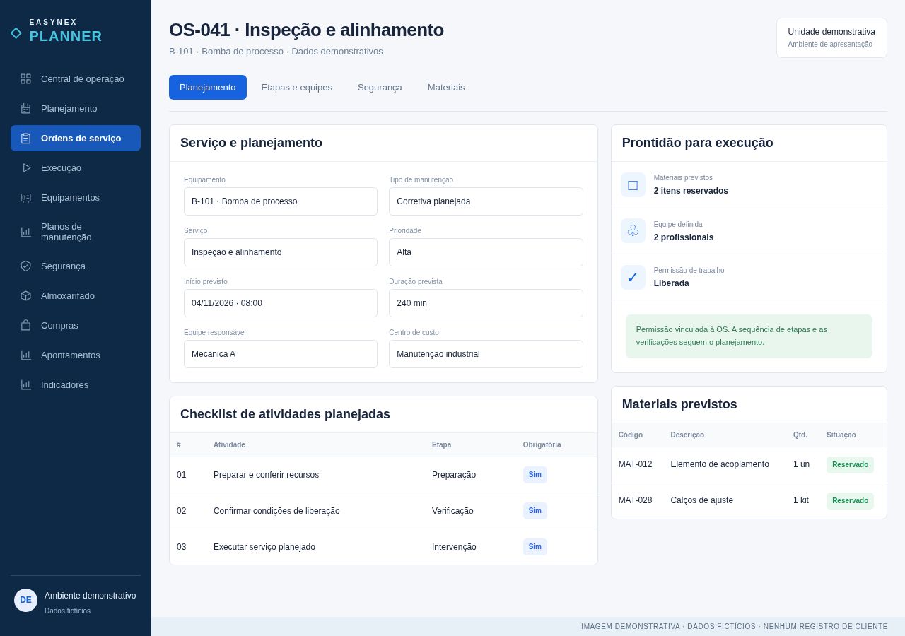Open the Equipamentos icon in sidebar
The width and height of the screenshot is (905, 636).
[x=25, y=197]
